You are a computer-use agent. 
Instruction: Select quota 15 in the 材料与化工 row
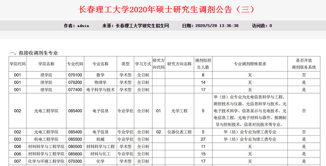coord(203,154)
